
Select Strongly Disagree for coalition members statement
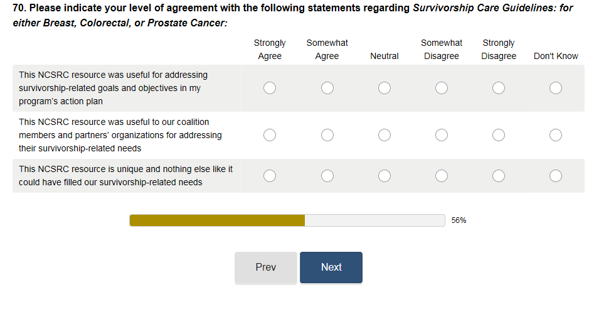499,135
